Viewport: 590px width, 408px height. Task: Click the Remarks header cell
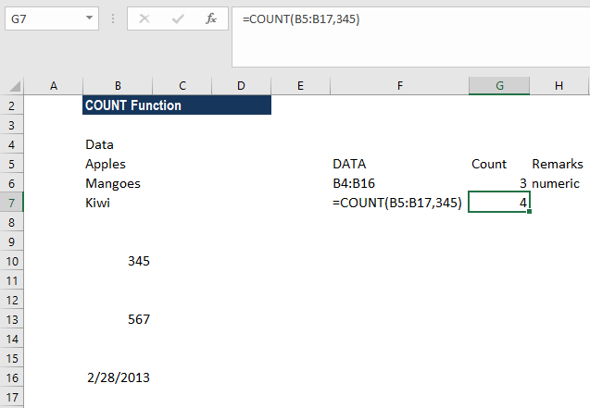tap(558, 164)
